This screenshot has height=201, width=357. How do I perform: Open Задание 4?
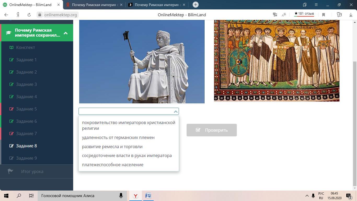26,97
